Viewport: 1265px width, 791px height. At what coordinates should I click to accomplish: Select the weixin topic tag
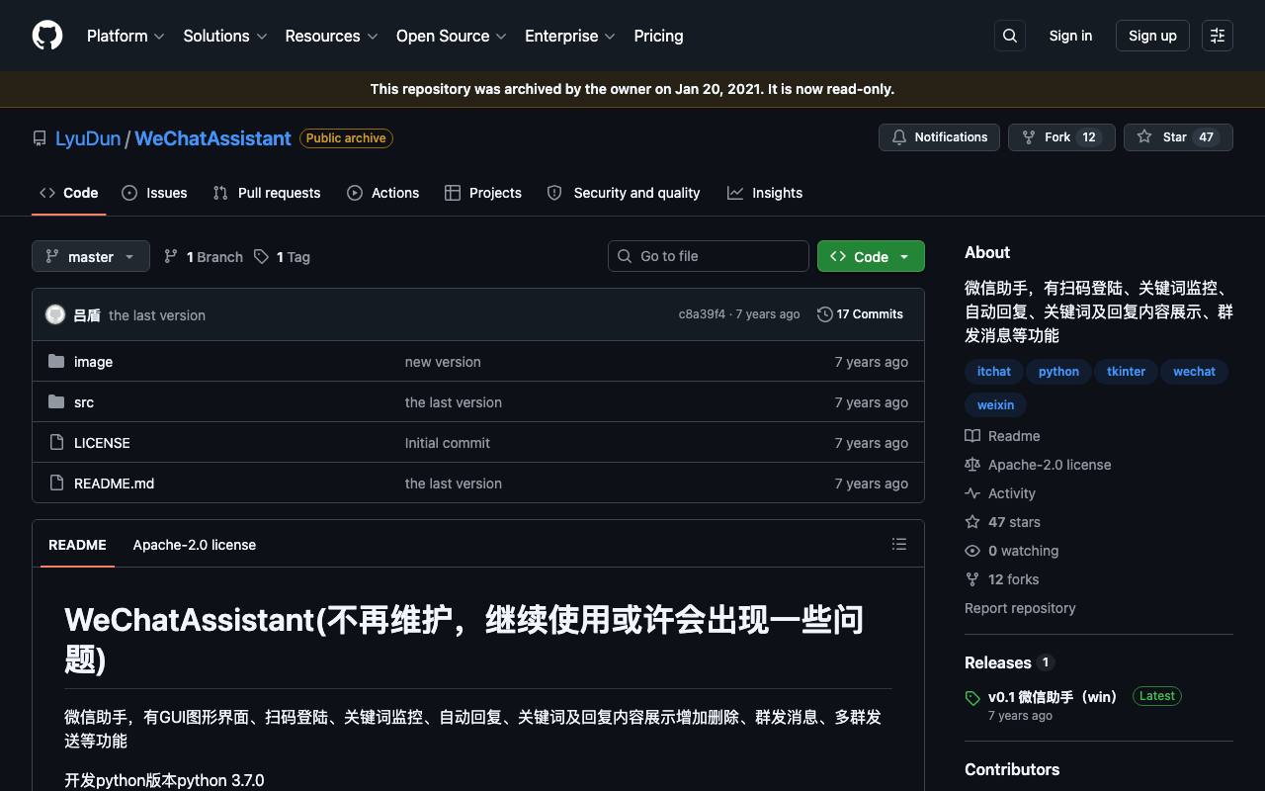995,405
